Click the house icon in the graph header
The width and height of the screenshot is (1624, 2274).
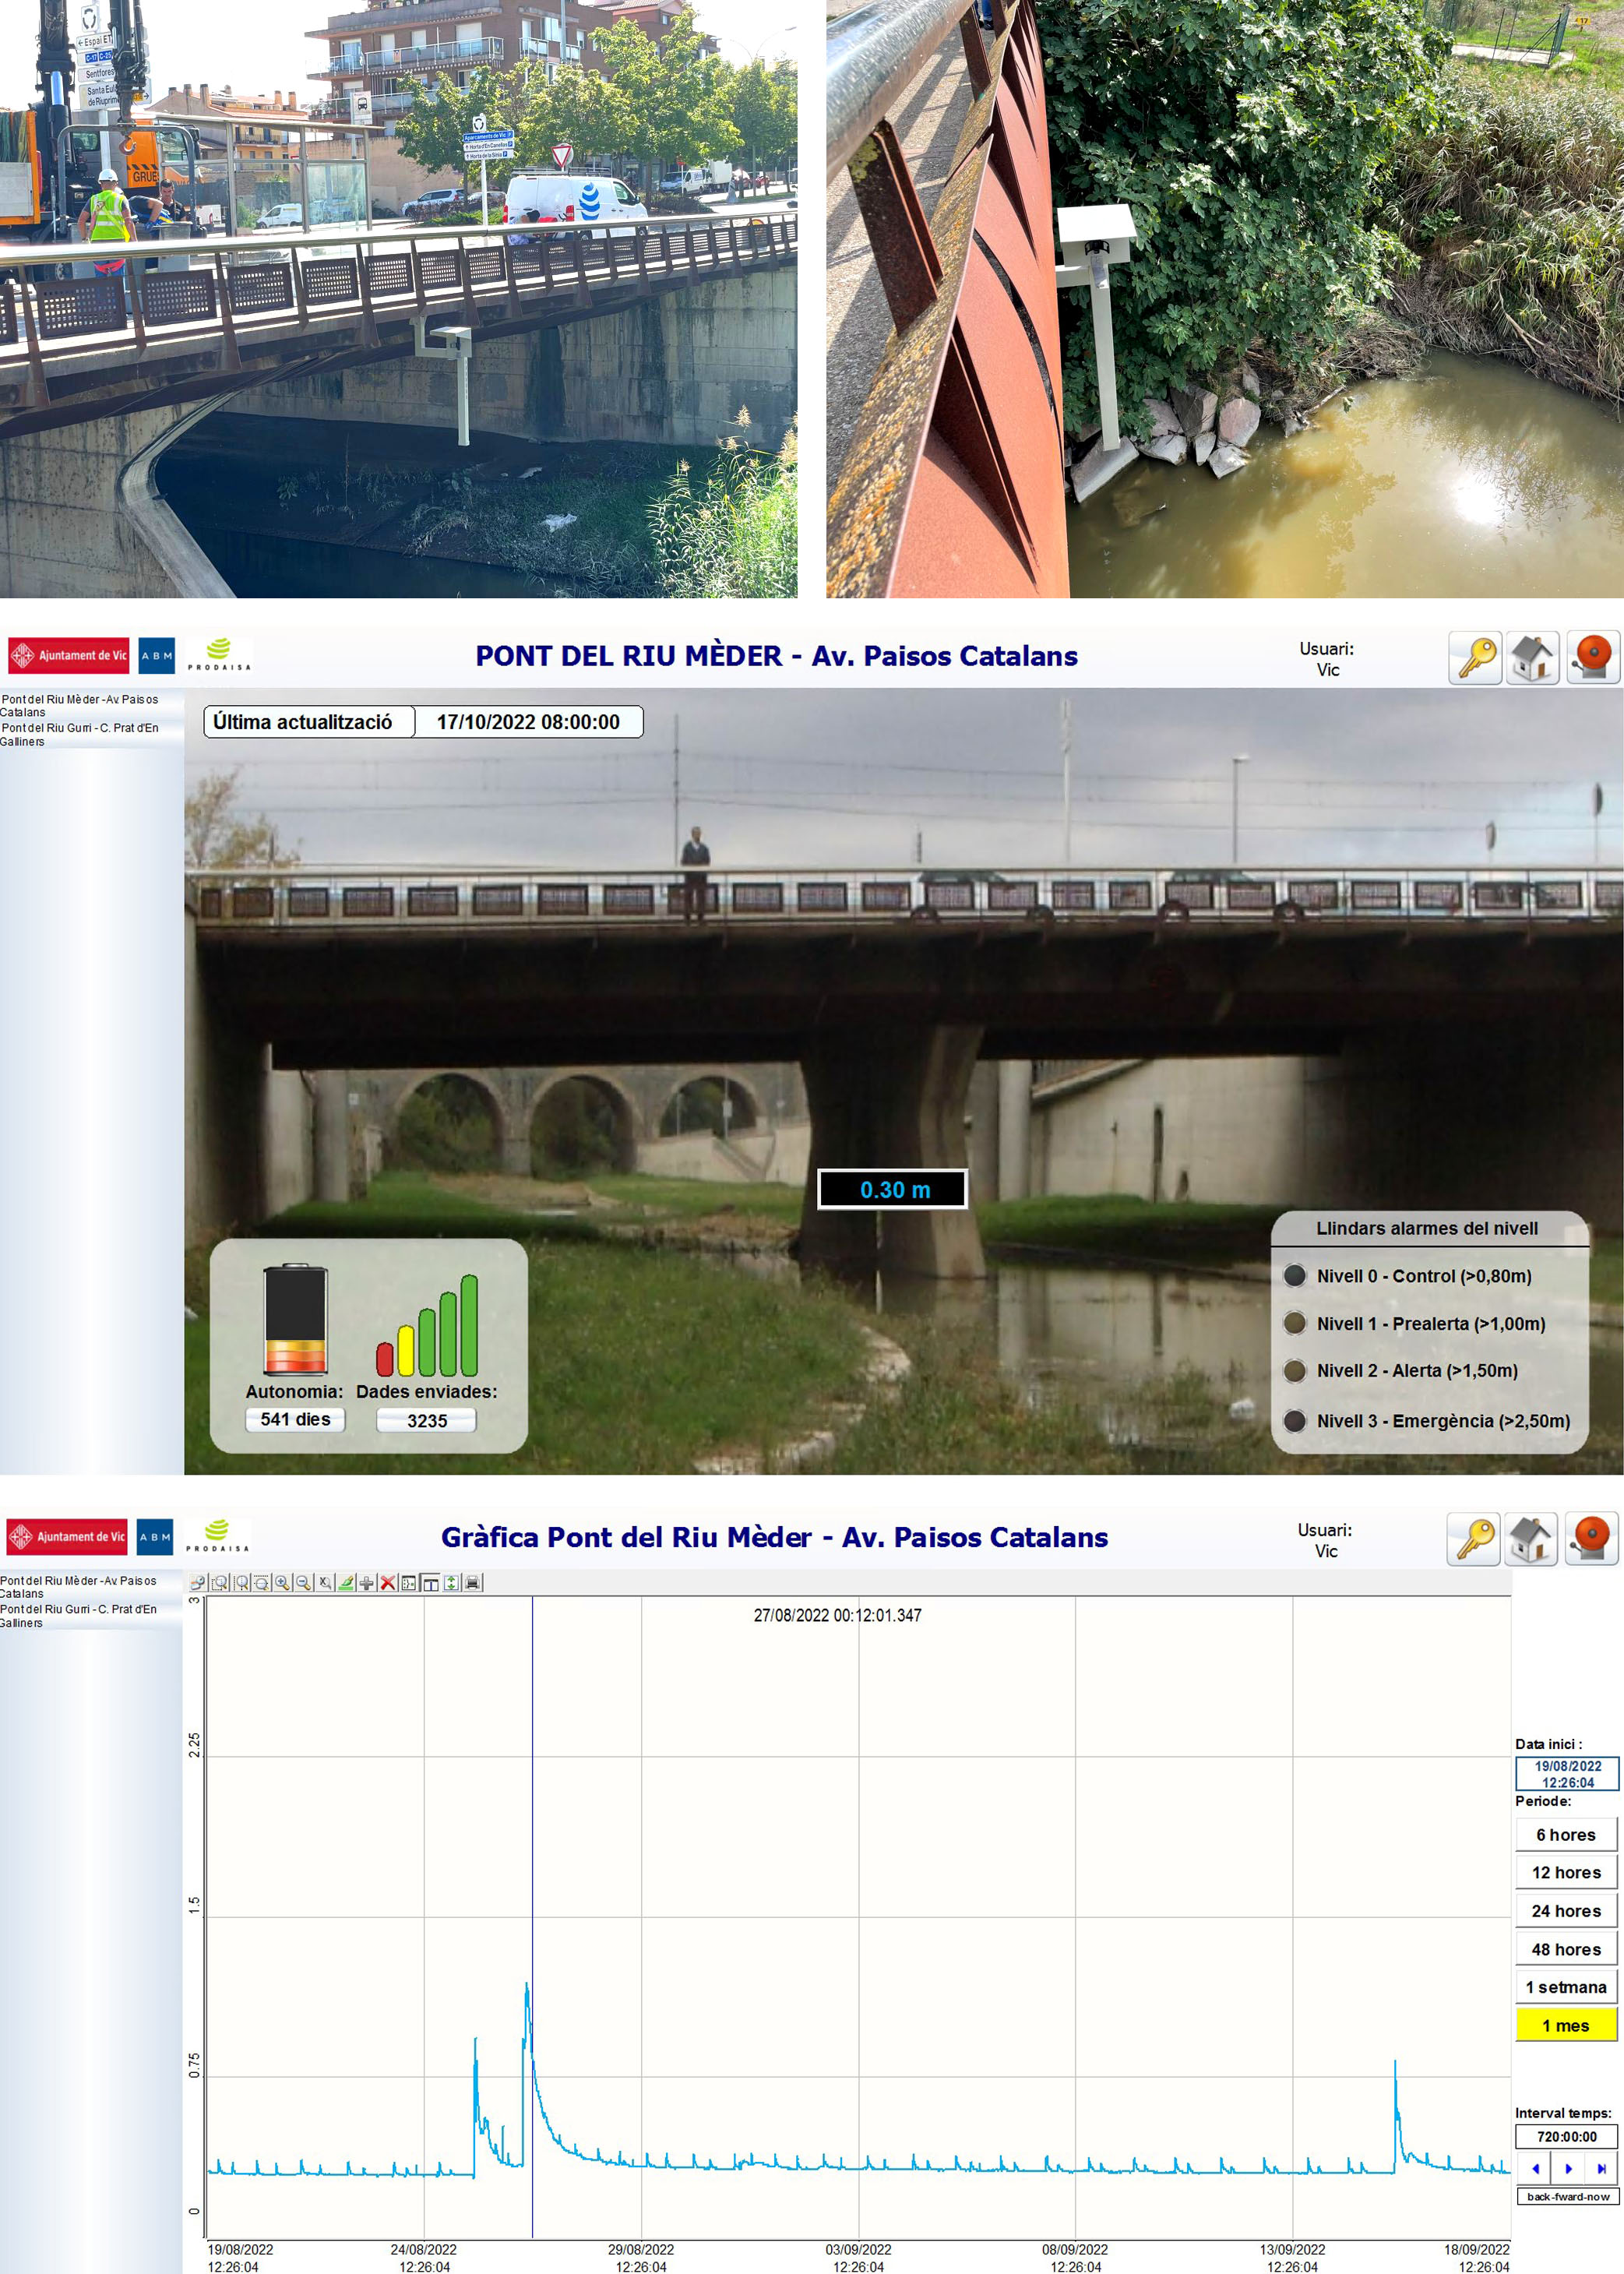tap(1531, 1540)
